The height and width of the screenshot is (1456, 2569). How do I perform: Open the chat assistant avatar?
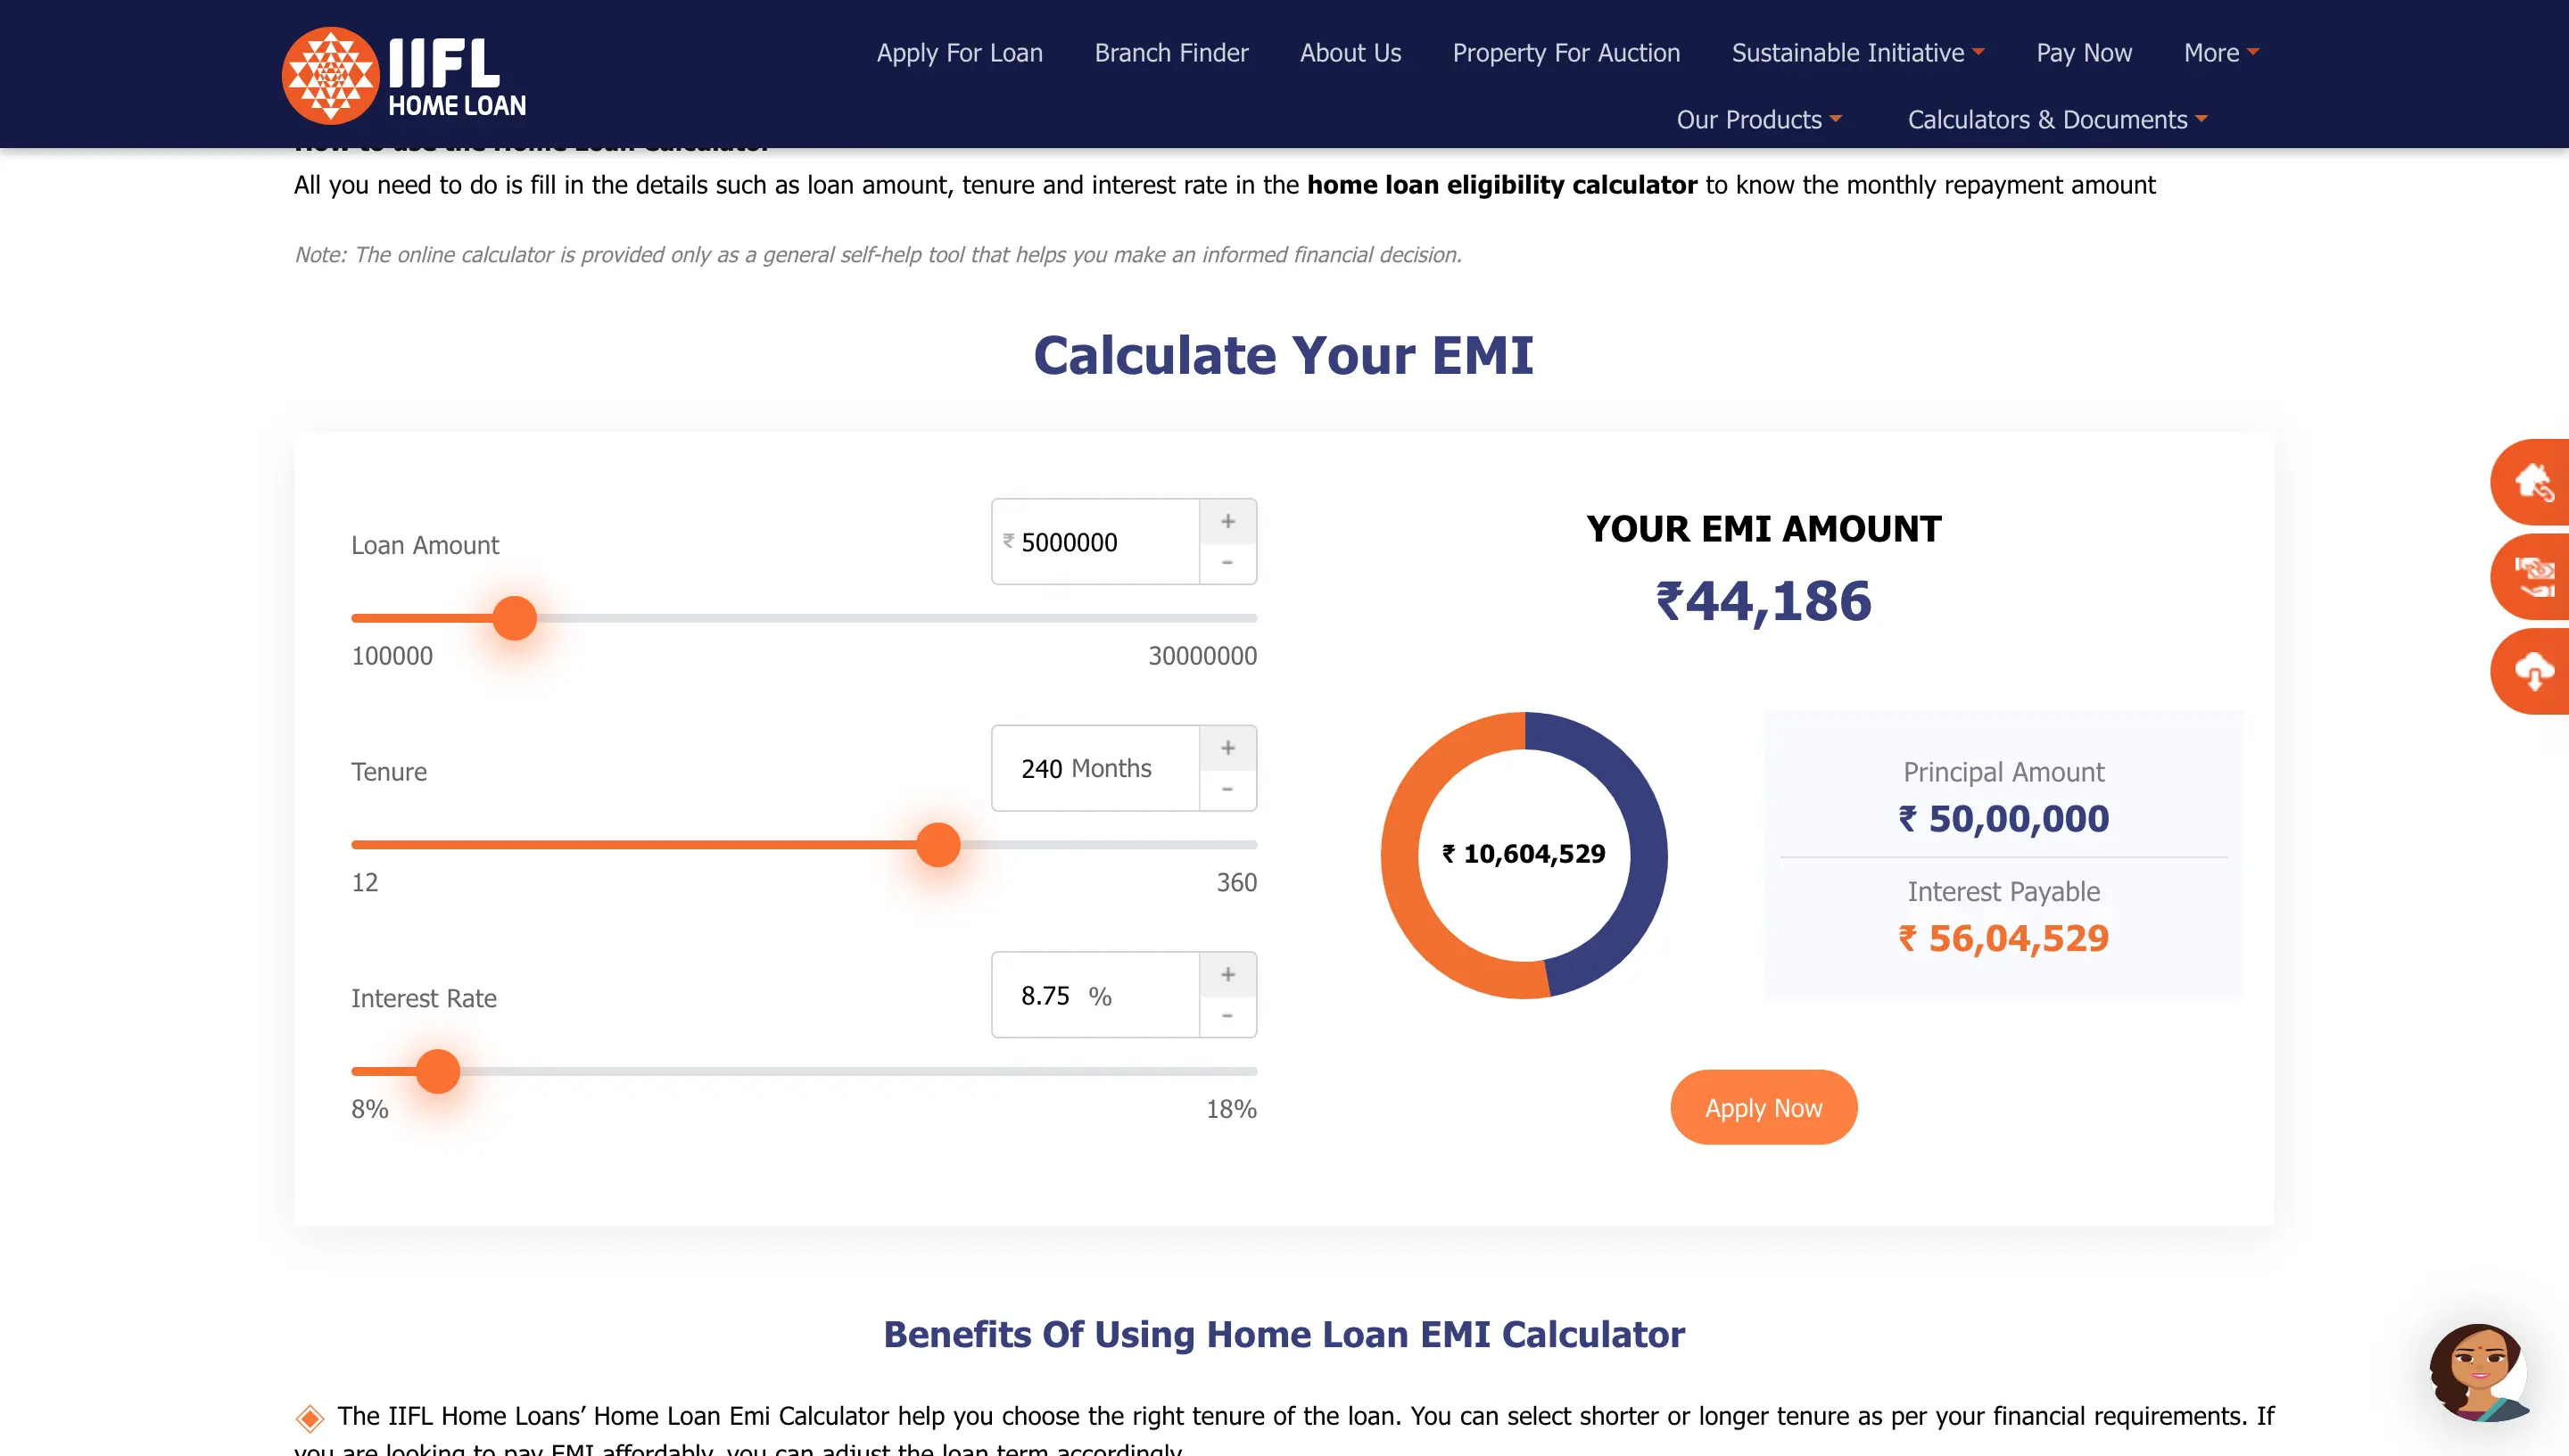click(x=2479, y=1371)
